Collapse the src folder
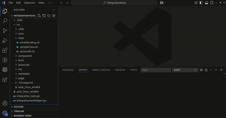The width and height of the screenshot is (226, 118). pos(14,25)
